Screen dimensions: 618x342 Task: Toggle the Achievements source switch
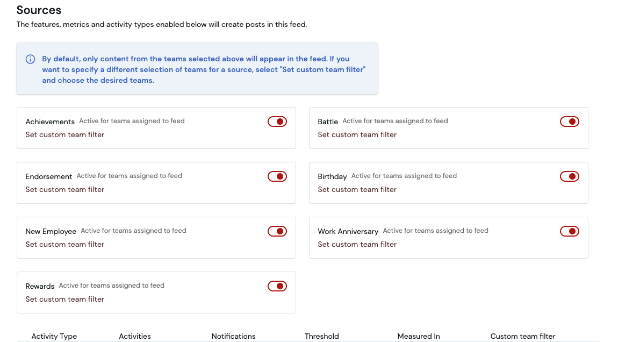coord(277,122)
